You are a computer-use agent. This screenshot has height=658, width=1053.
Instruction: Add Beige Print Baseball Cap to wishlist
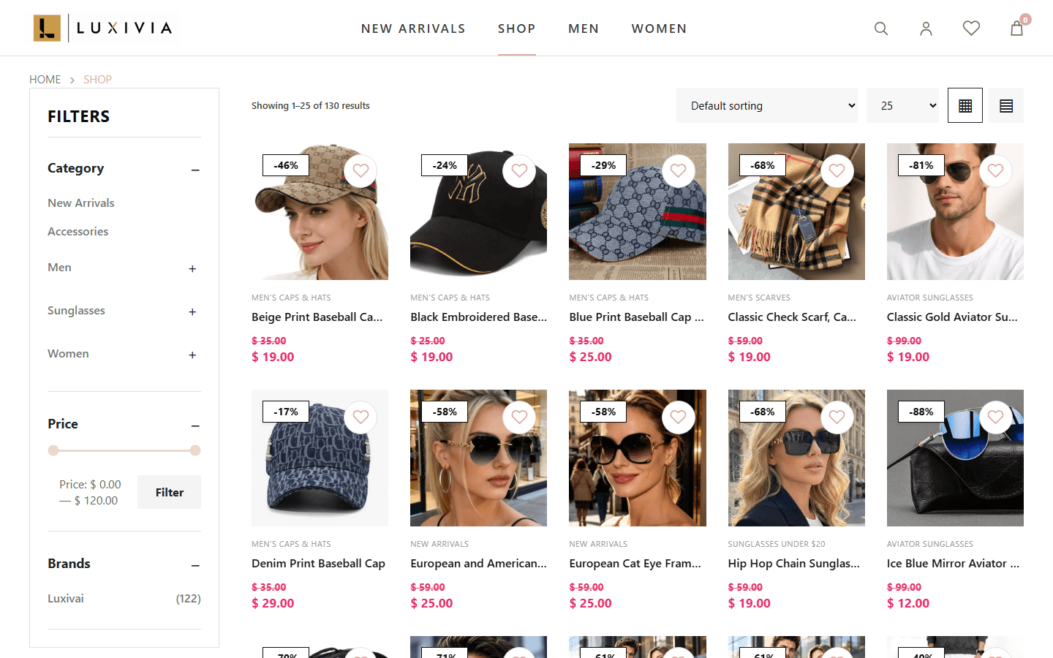click(x=361, y=171)
